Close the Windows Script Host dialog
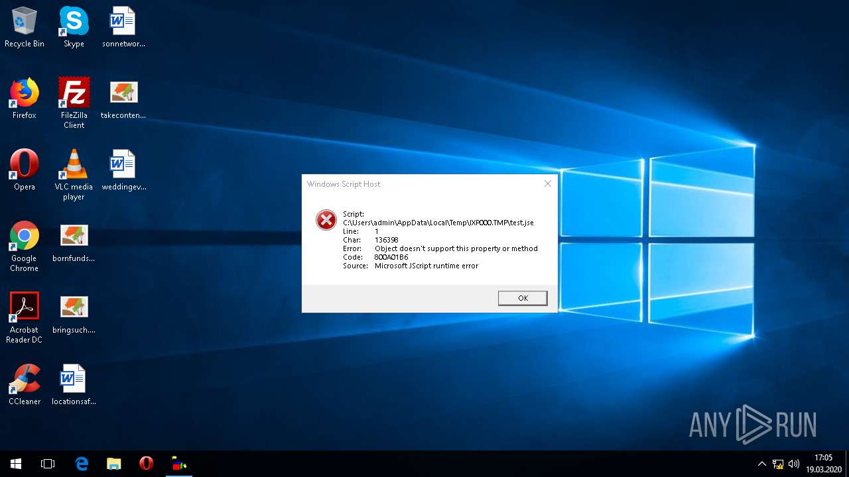The image size is (849, 477). pyautogui.click(x=547, y=184)
